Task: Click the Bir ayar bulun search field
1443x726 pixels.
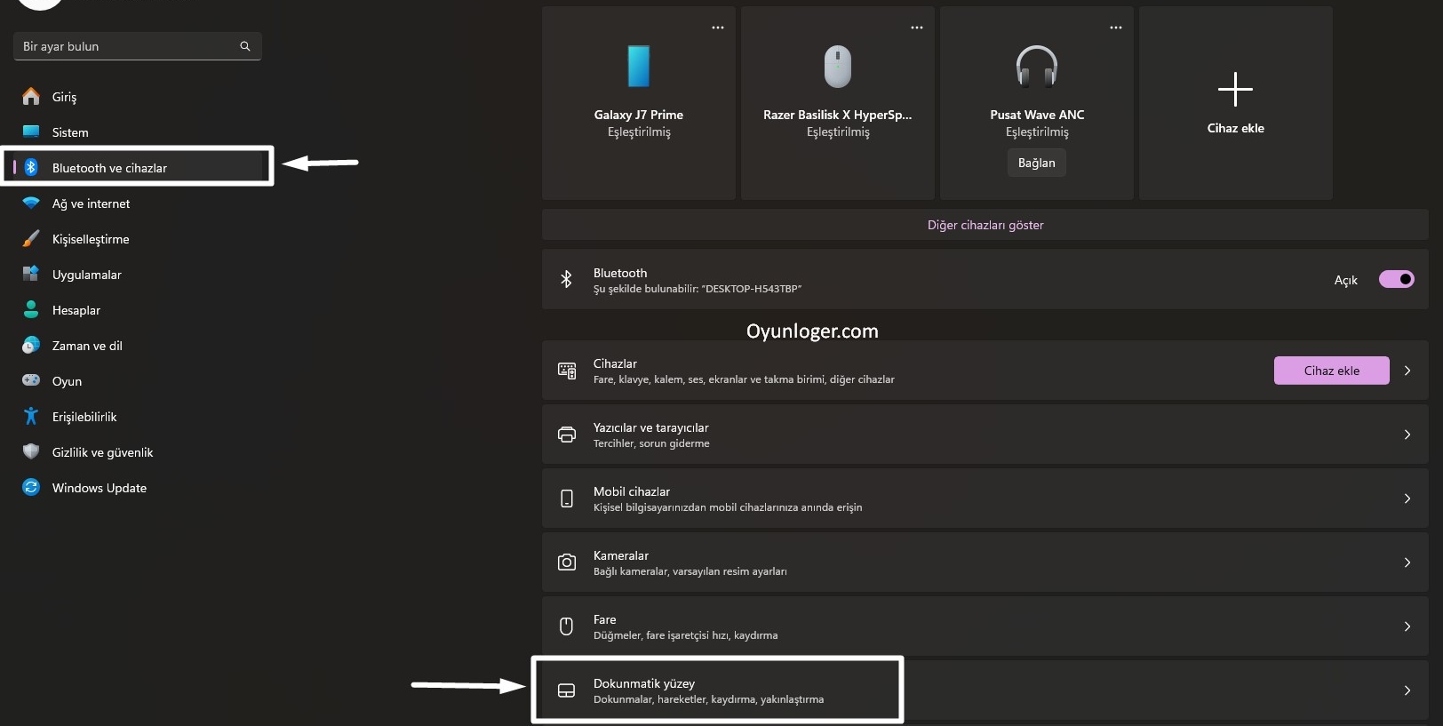Action: pyautogui.click(x=138, y=46)
